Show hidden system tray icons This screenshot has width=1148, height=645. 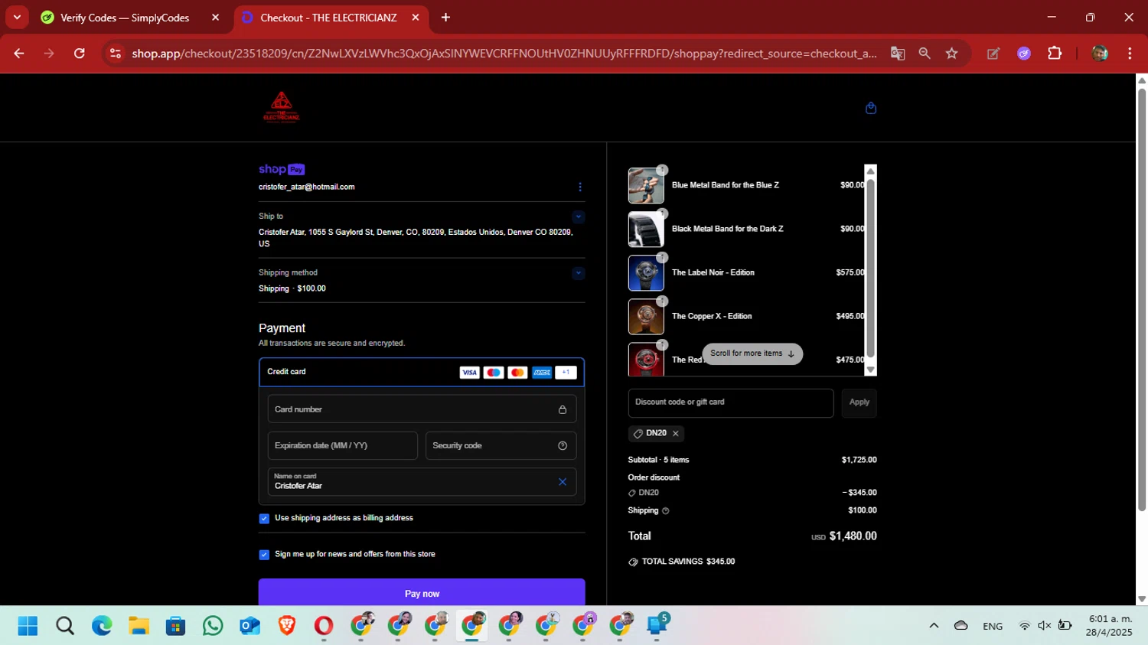[x=934, y=626]
